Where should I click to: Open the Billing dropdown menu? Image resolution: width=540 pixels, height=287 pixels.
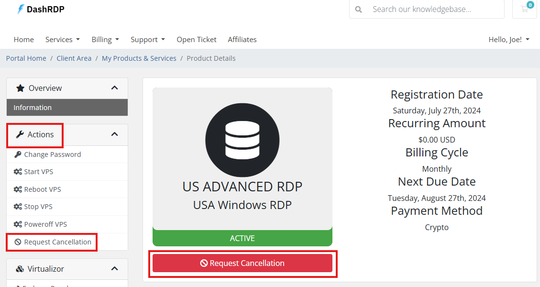[x=105, y=40]
